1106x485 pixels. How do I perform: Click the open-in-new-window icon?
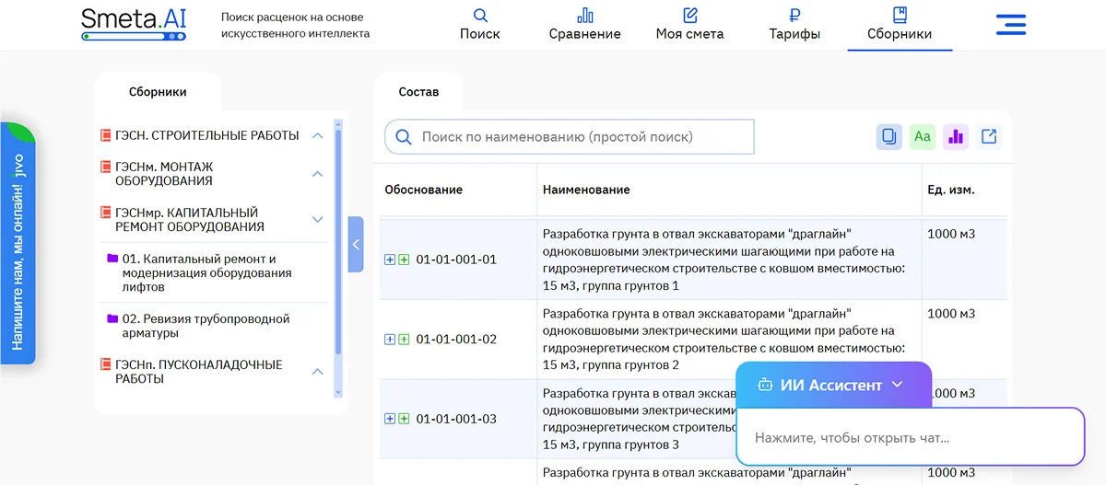pos(989,137)
